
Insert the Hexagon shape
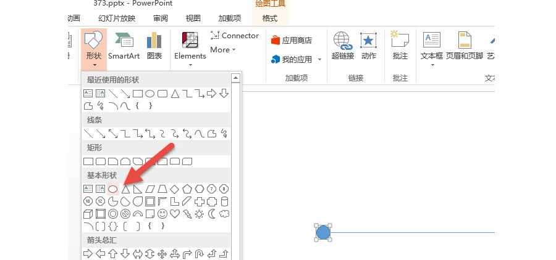[200, 189]
